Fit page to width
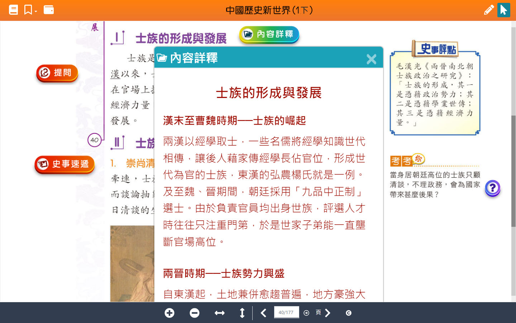 [x=219, y=313]
